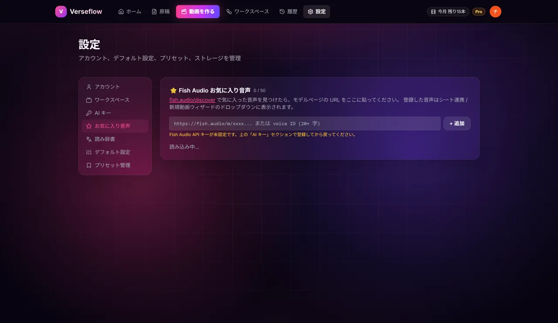
Task: Open the fish.audio/discover link
Action: pyautogui.click(x=192, y=100)
